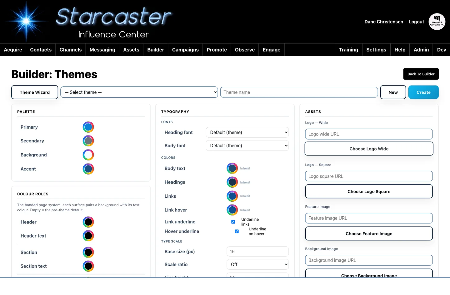Focus the Theme name field
450x295 pixels.
click(299, 92)
